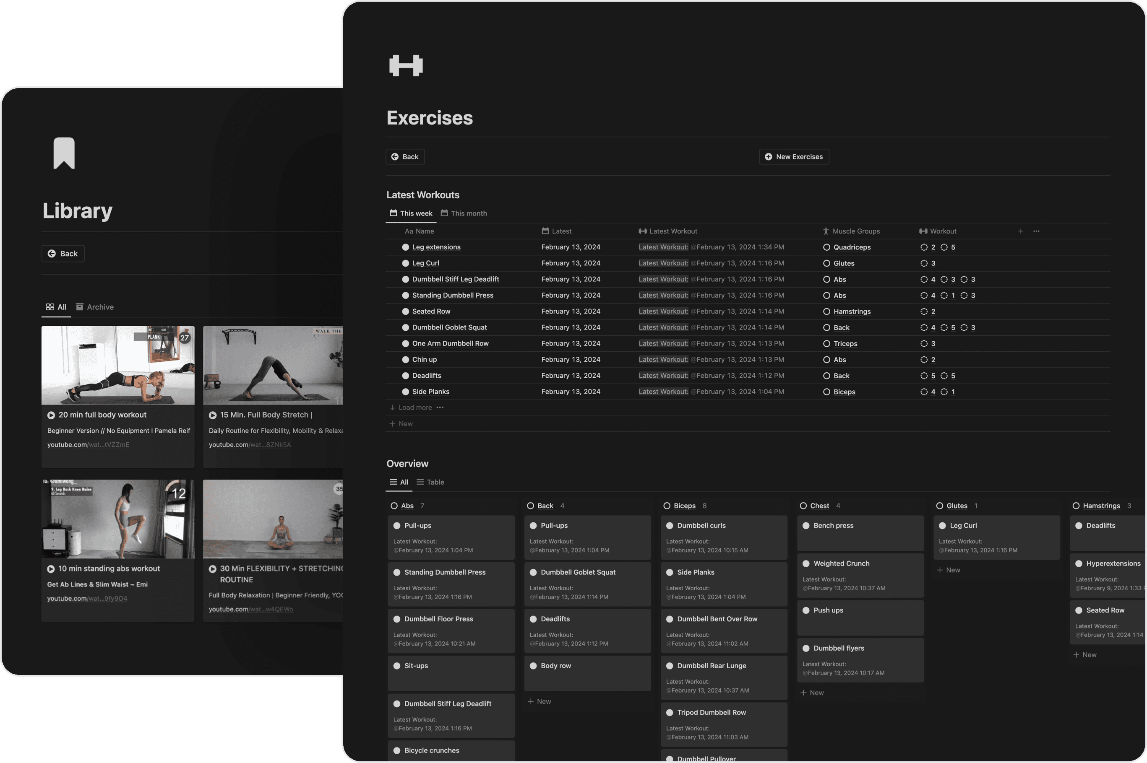The width and height of the screenshot is (1147, 763).
Task: Switch Overview to Table view
Action: point(430,482)
